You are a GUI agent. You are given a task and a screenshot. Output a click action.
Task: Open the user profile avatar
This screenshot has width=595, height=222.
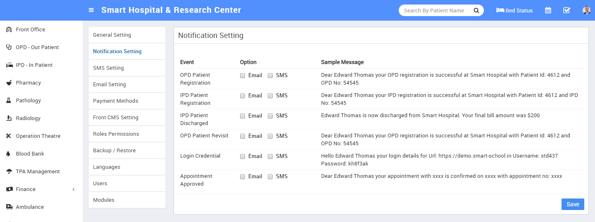587,10
